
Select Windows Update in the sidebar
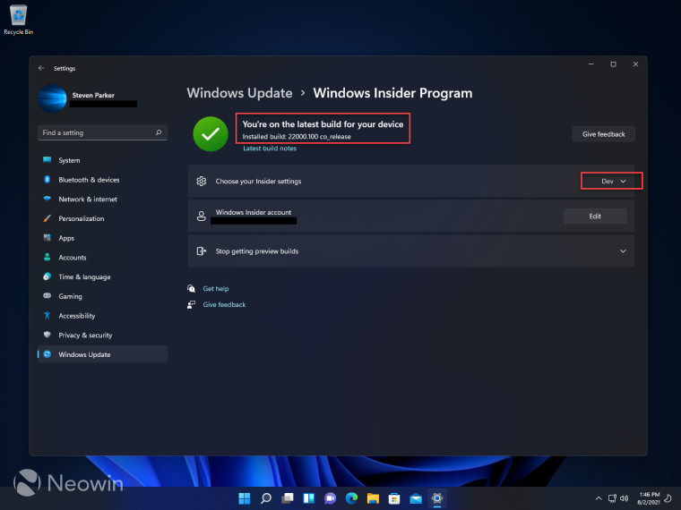pyautogui.click(x=102, y=354)
